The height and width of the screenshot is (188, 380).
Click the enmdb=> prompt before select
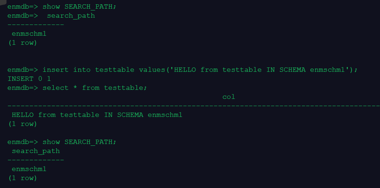(x=23, y=88)
